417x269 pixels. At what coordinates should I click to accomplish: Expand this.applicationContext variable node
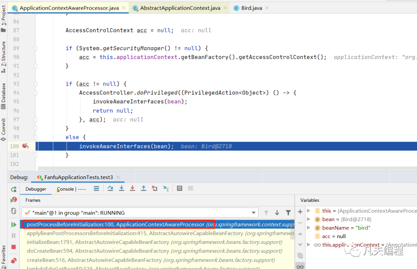pos(309,245)
